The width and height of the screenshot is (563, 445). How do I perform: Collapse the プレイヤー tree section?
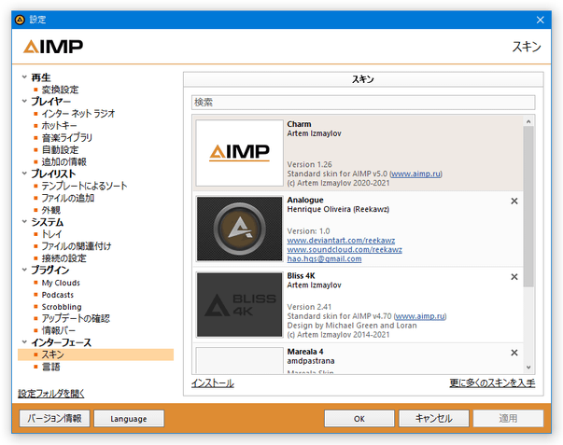tap(24, 101)
